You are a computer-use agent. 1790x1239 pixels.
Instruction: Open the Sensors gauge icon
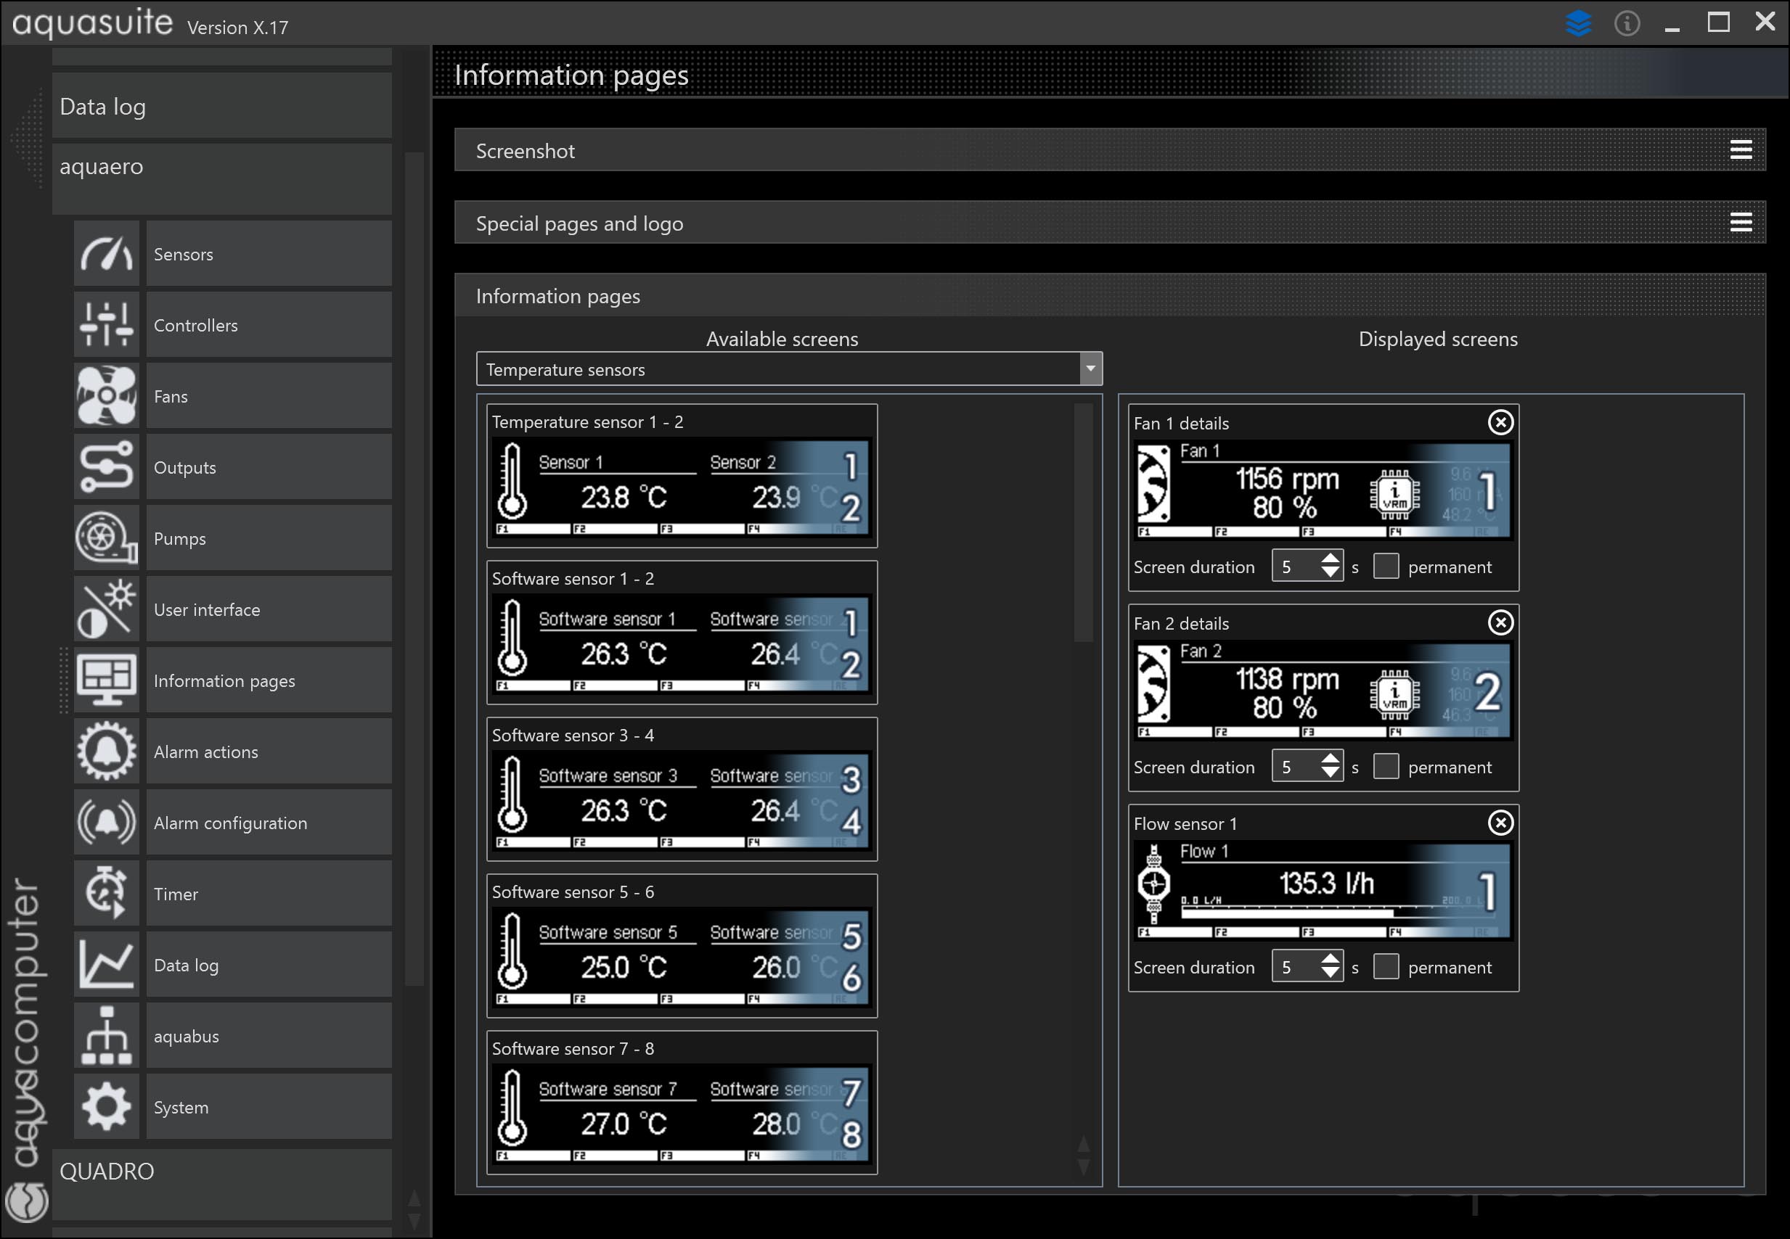107,254
